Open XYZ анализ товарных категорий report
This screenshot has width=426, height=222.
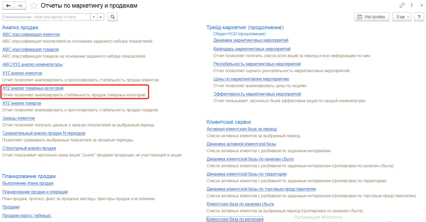click(33, 88)
